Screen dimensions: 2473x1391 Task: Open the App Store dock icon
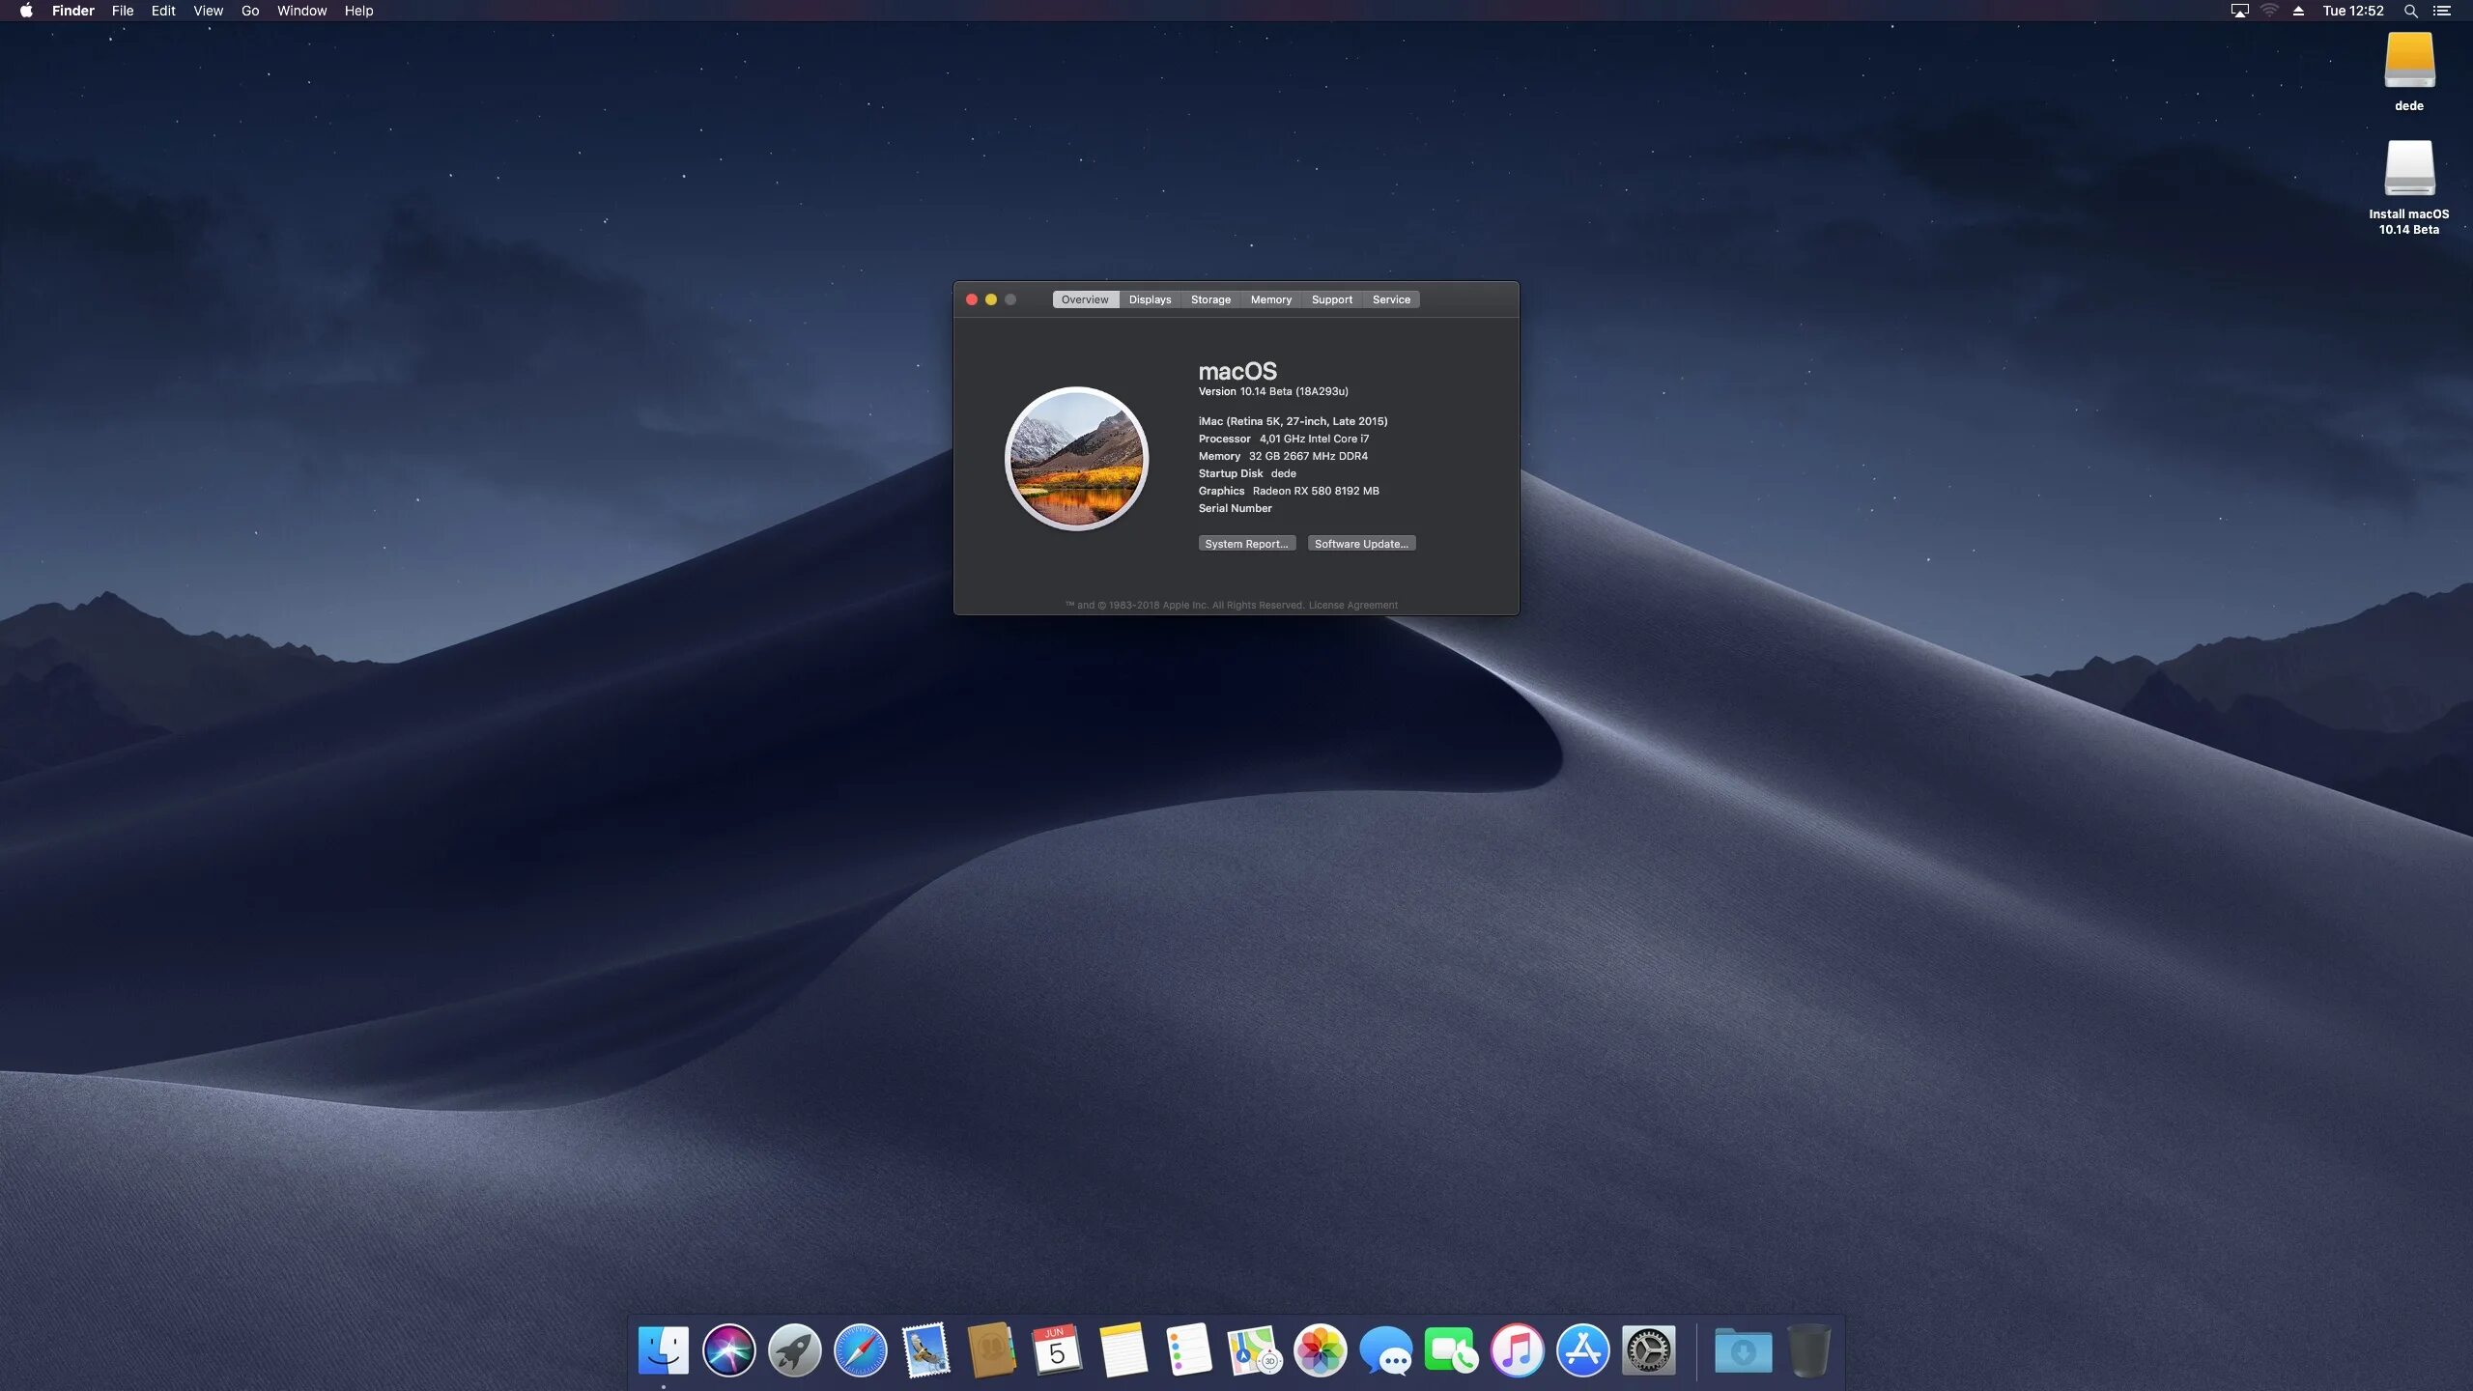[1582, 1349]
